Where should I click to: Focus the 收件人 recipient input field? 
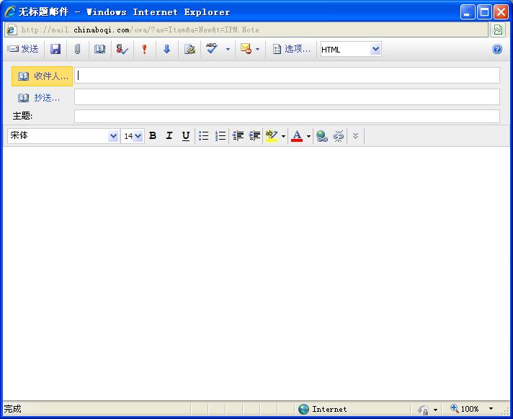(287, 76)
